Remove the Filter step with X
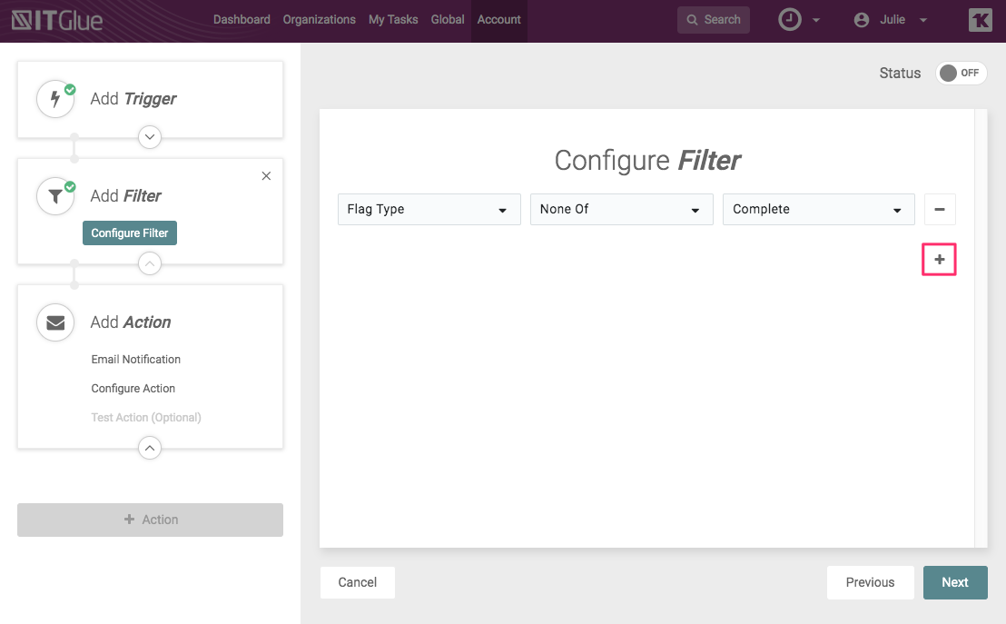 (x=266, y=176)
